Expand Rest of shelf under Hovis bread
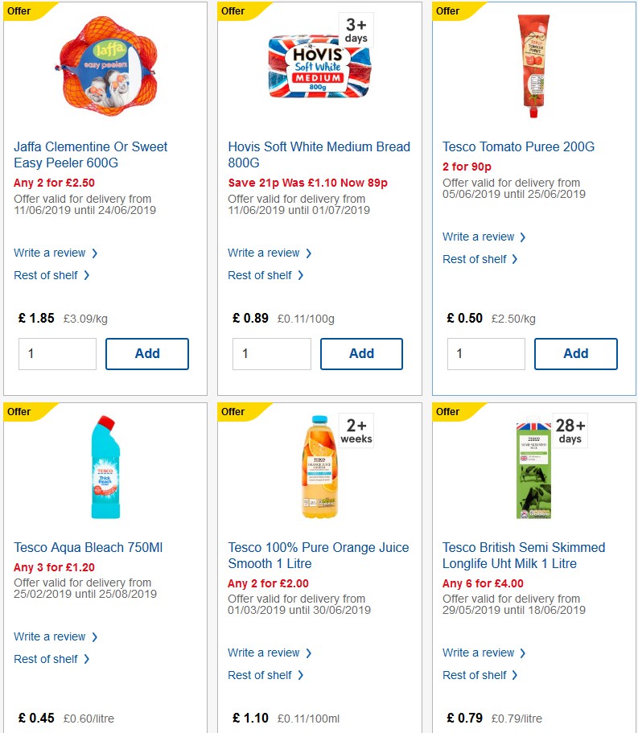The width and height of the screenshot is (638, 733). tap(261, 275)
